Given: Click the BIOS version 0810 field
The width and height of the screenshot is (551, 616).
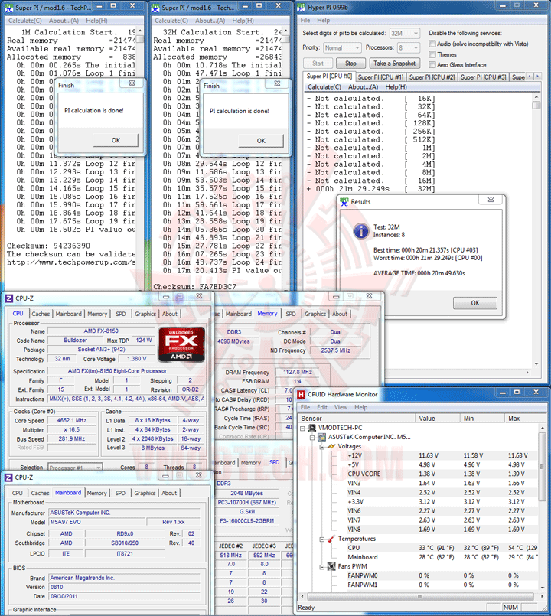Looking at the screenshot, I should pos(125,587).
